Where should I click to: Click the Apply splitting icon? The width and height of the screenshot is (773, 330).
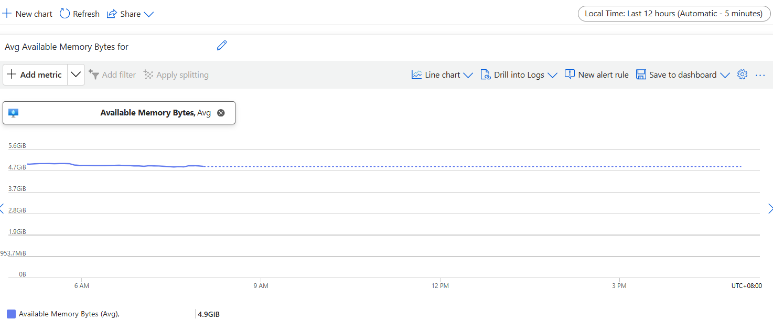point(148,74)
